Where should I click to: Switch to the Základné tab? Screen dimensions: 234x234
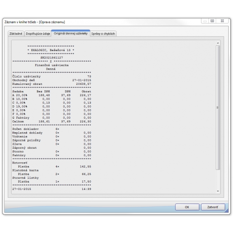pyautogui.click(x=16, y=34)
